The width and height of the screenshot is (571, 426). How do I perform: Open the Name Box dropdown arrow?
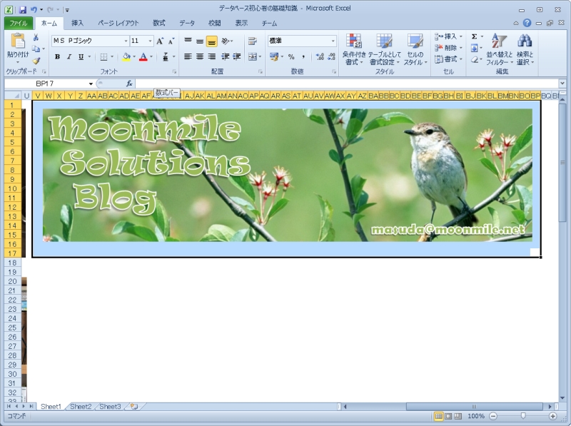point(91,83)
